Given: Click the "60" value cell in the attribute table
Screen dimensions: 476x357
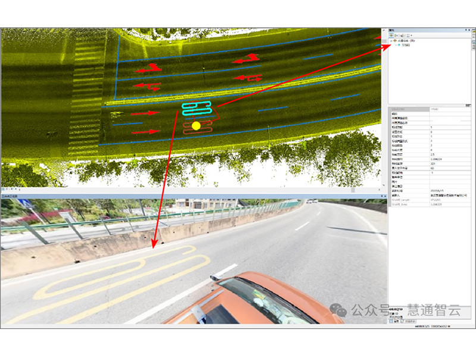Looking at the screenshot, I should pos(450,168).
